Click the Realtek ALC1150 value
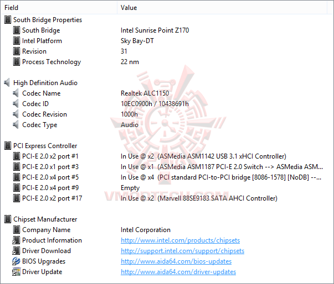 pyautogui.click(x=145, y=93)
